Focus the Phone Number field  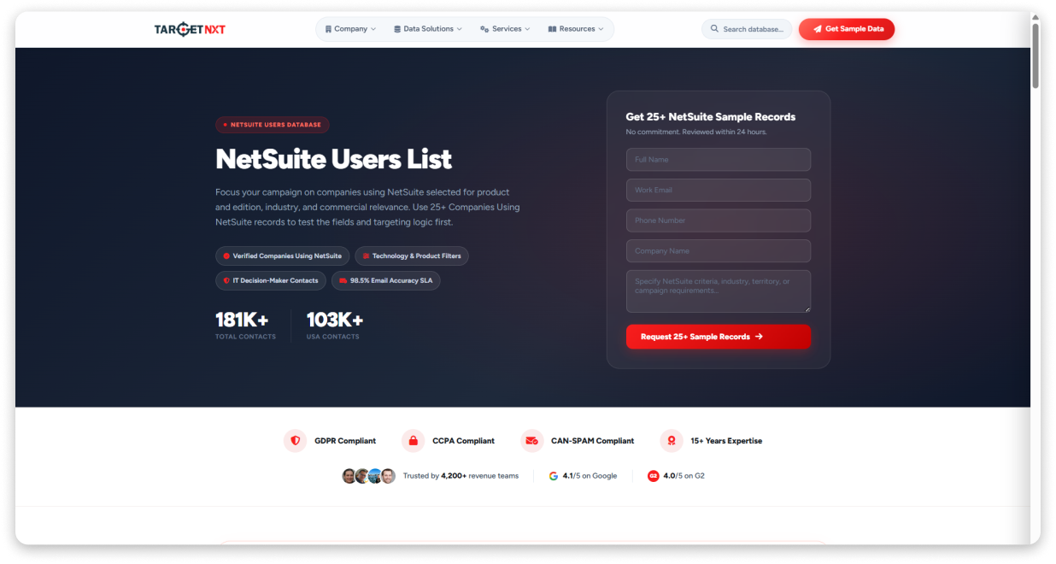[x=719, y=220]
